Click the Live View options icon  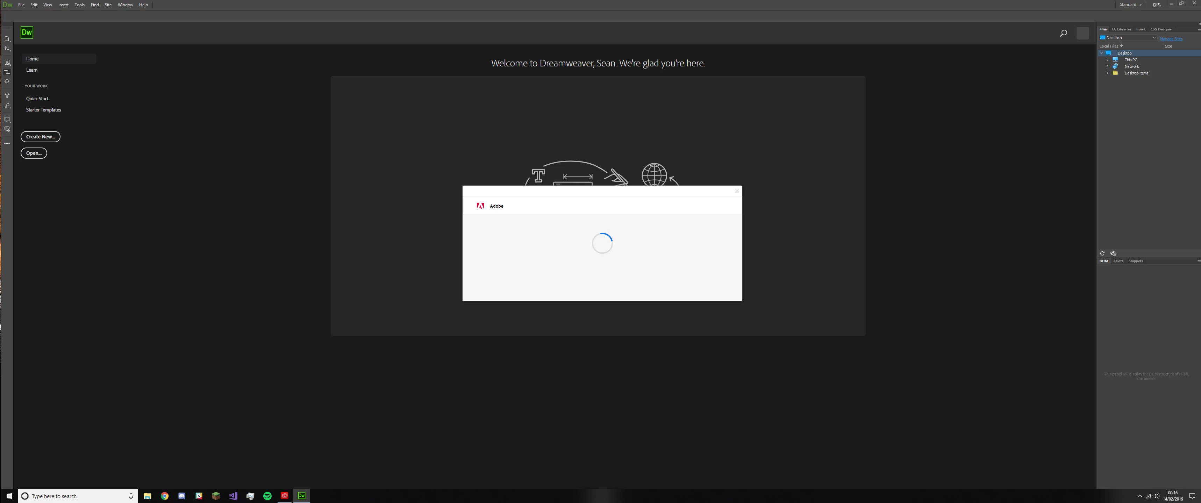7,62
